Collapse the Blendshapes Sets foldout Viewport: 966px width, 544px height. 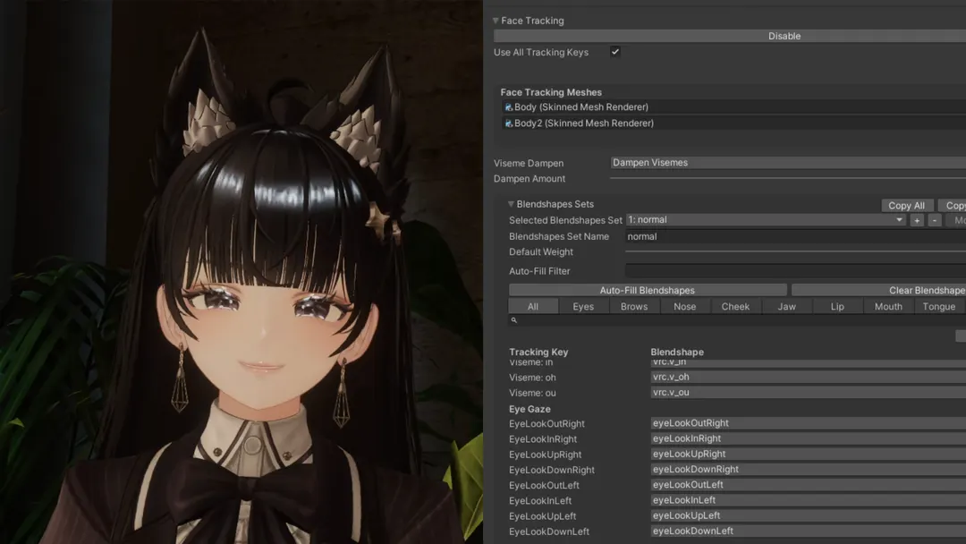click(511, 204)
